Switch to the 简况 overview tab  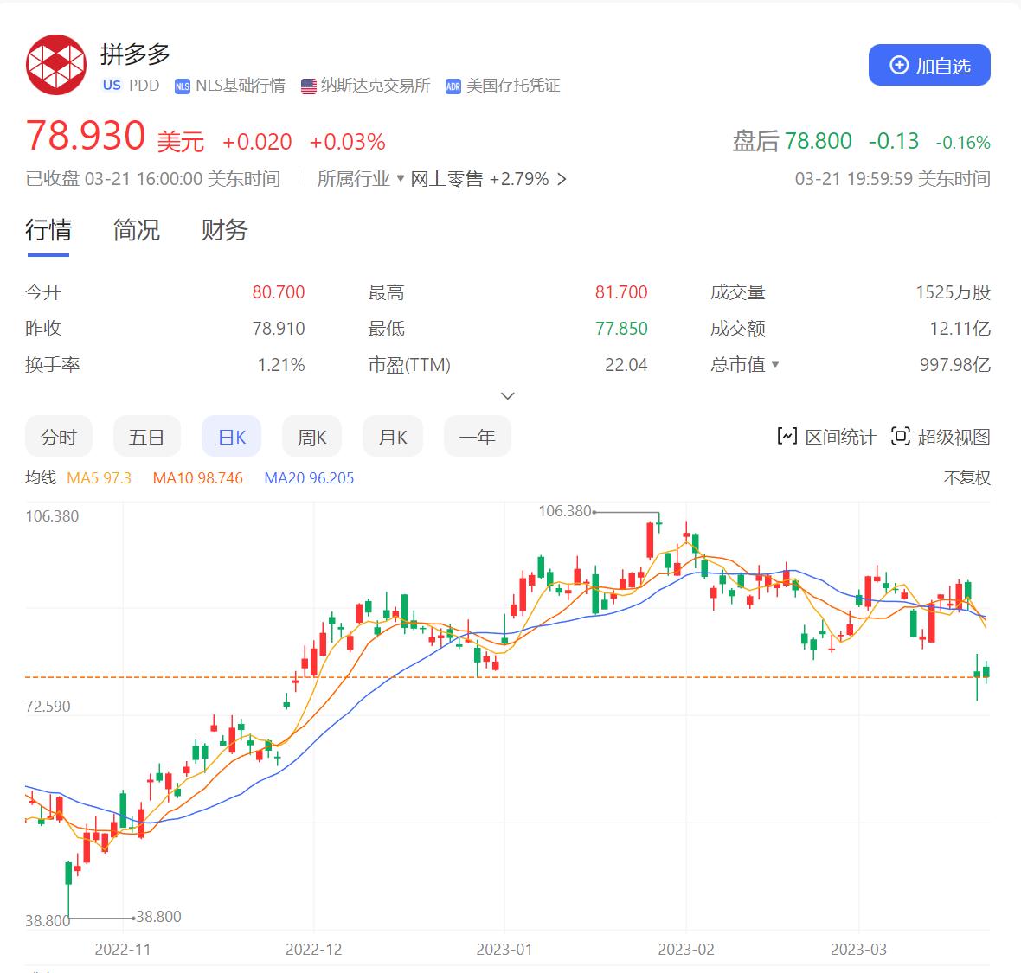tap(134, 231)
